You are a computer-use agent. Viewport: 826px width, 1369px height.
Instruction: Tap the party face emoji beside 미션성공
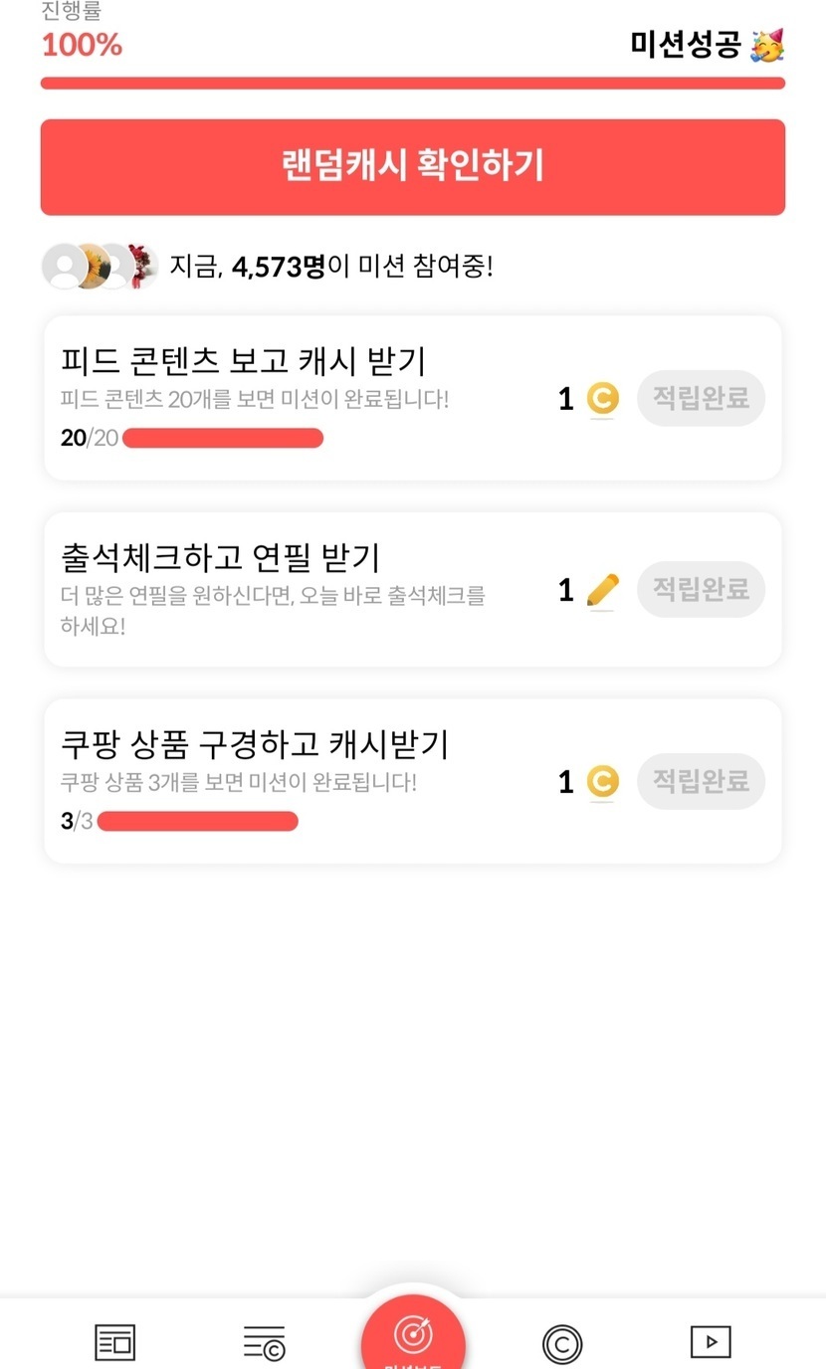click(x=767, y=45)
